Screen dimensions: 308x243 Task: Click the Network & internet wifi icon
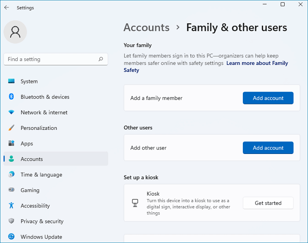point(11,113)
